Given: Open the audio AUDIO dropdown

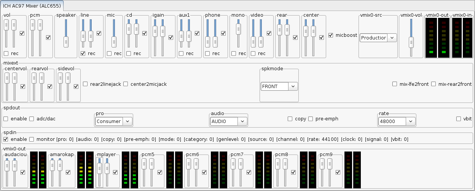Looking at the screenshot, I should [x=229, y=122].
